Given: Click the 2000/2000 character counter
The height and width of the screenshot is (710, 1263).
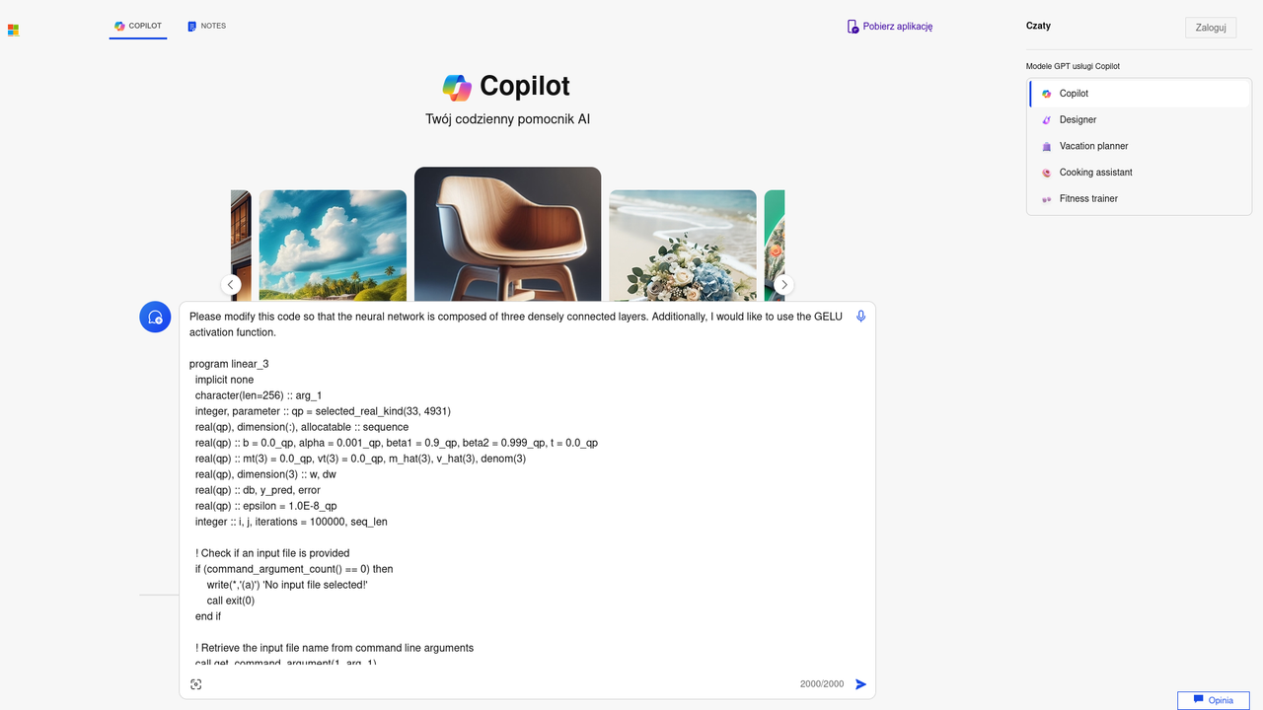Looking at the screenshot, I should [x=822, y=684].
